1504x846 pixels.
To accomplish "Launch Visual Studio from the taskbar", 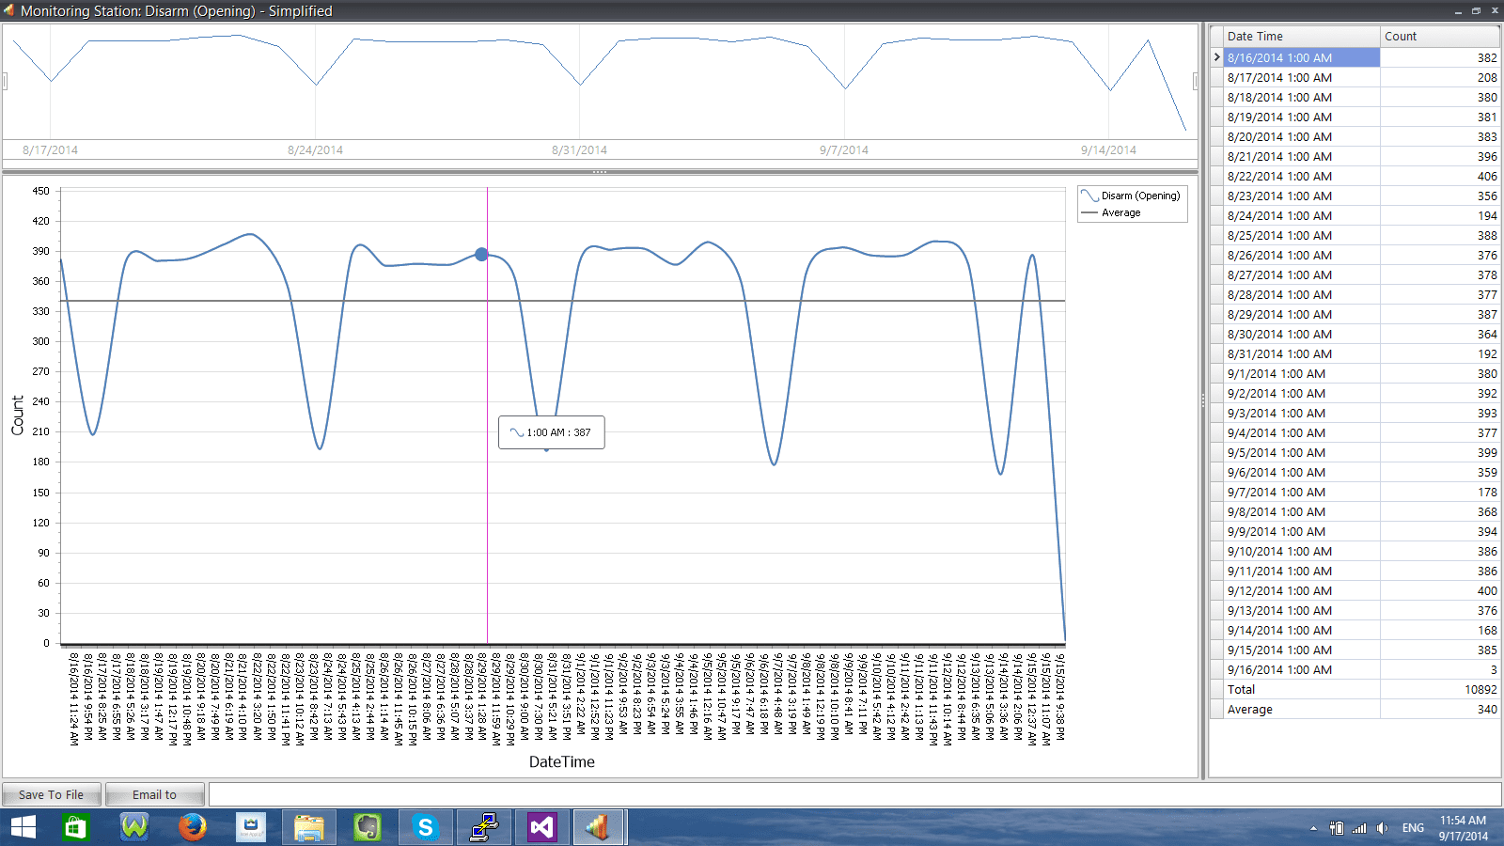I will click(541, 827).
